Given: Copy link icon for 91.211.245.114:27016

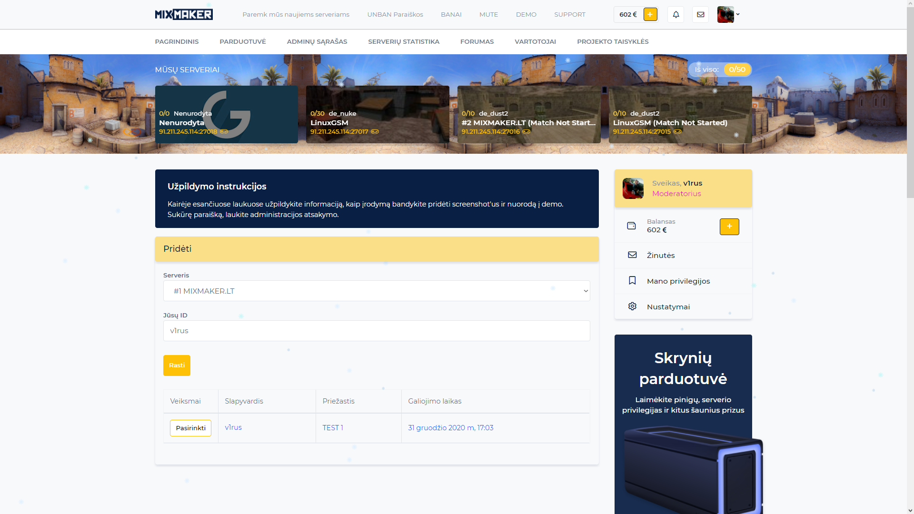Looking at the screenshot, I should pos(527,132).
